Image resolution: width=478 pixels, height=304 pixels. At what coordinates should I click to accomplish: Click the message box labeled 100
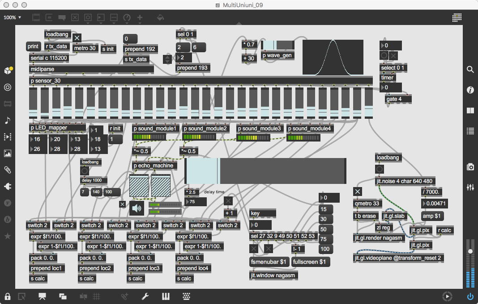(x=324, y=249)
